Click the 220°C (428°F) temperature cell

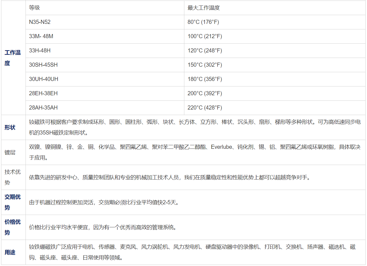coord(205,108)
